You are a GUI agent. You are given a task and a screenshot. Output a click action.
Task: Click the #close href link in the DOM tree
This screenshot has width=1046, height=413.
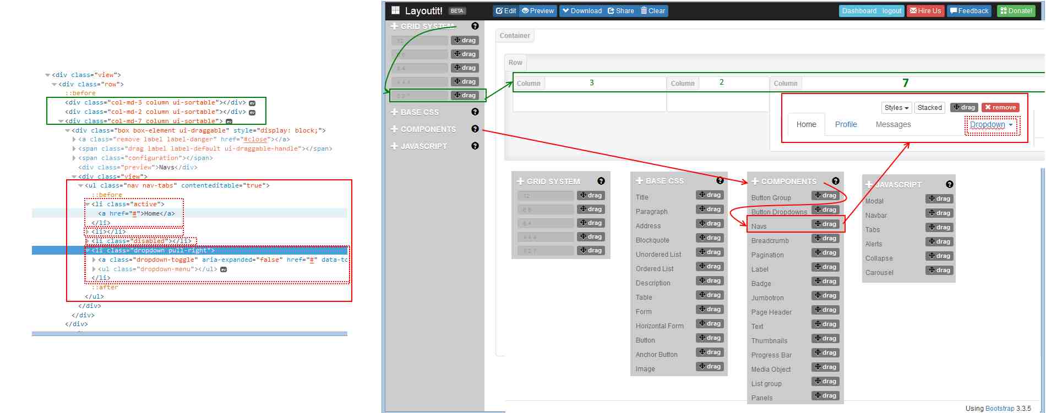tap(255, 140)
